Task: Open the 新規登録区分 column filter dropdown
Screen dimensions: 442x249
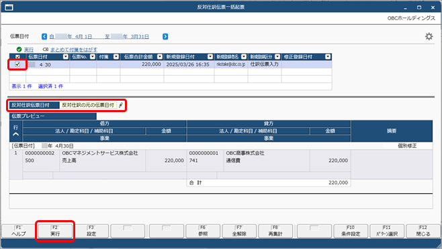Action: tap(277, 56)
